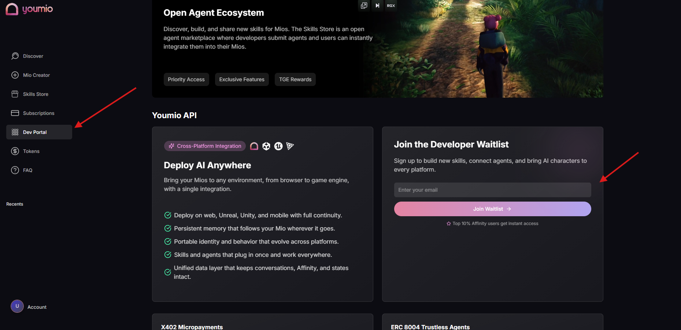The height and width of the screenshot is (330, 681).
Task: Click the TGE Rewards tag
Action: click(295, 79)
